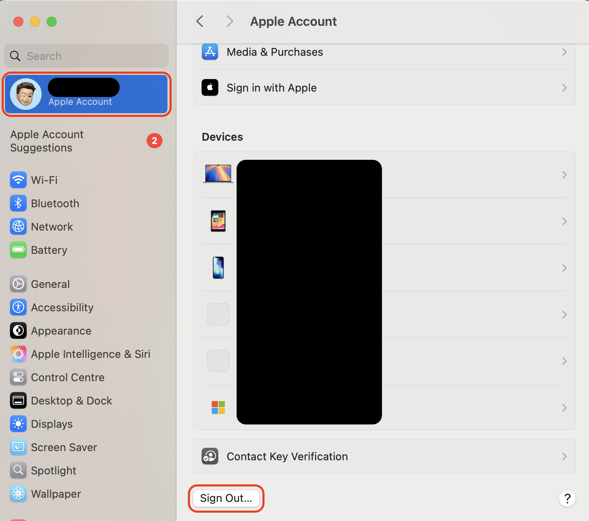Click the Media & Purchases label
This screenshot has height=521, width=589.
pyautogui.click(x=275, y=52)
